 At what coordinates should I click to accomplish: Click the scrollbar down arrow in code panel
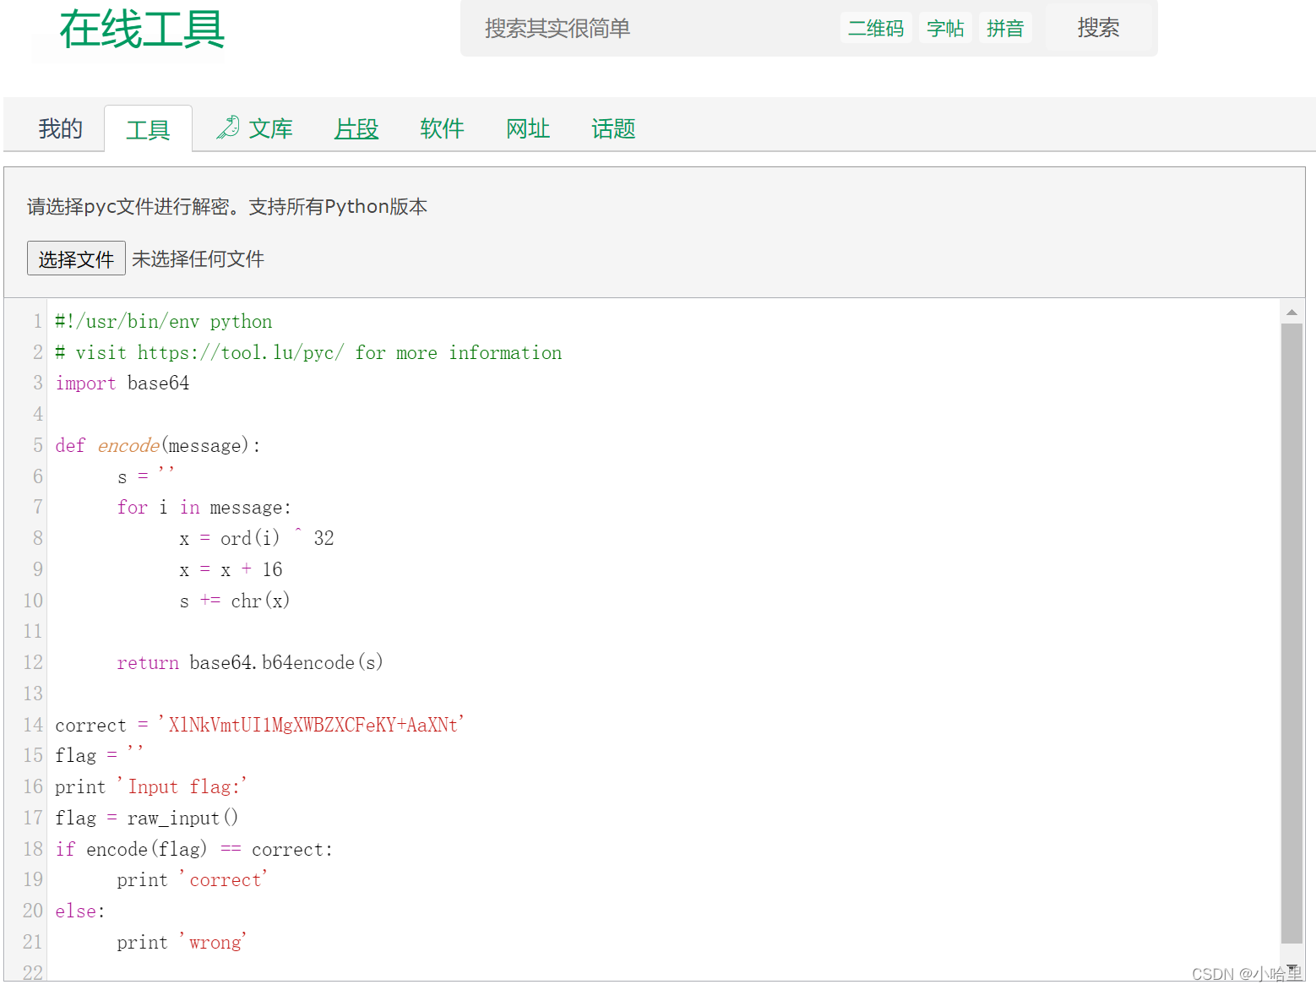click(x=1292, y=968)
